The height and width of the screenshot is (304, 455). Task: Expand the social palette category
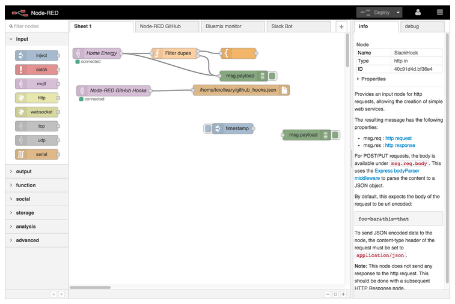point(37,199)
